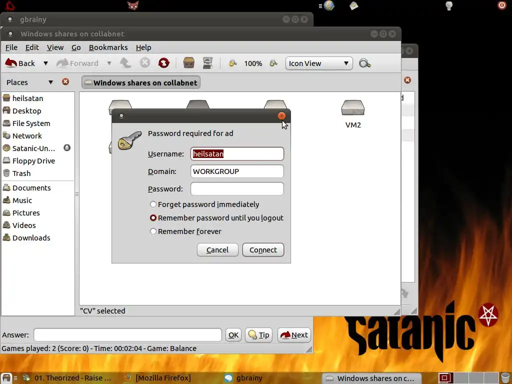Image resolution: width=512 pixels, height=384 pixels.
Task: Open the Back history dropdown arrow
Action: click(x=45, y=63)
